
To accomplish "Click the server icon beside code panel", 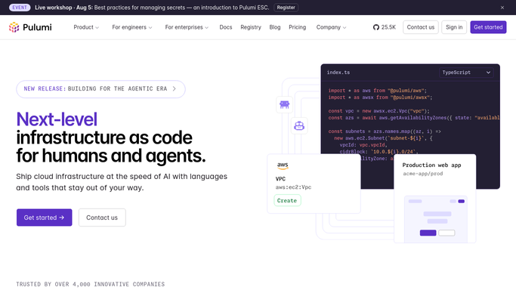I will (x=284, y=104).
